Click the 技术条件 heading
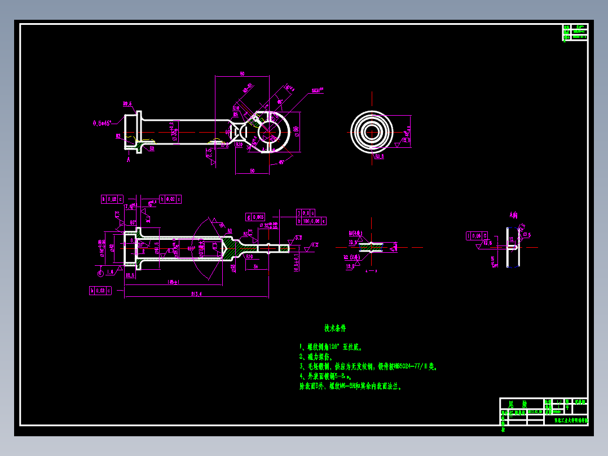 pos(335,328)
